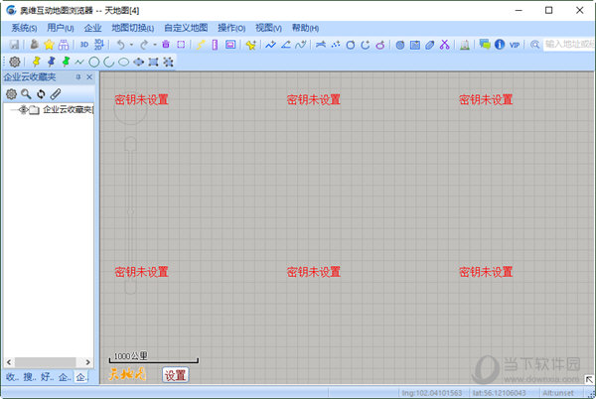596x399 pixels.
Task: Click the VIP icon in toolbar
Action: [x=515, y=45]
